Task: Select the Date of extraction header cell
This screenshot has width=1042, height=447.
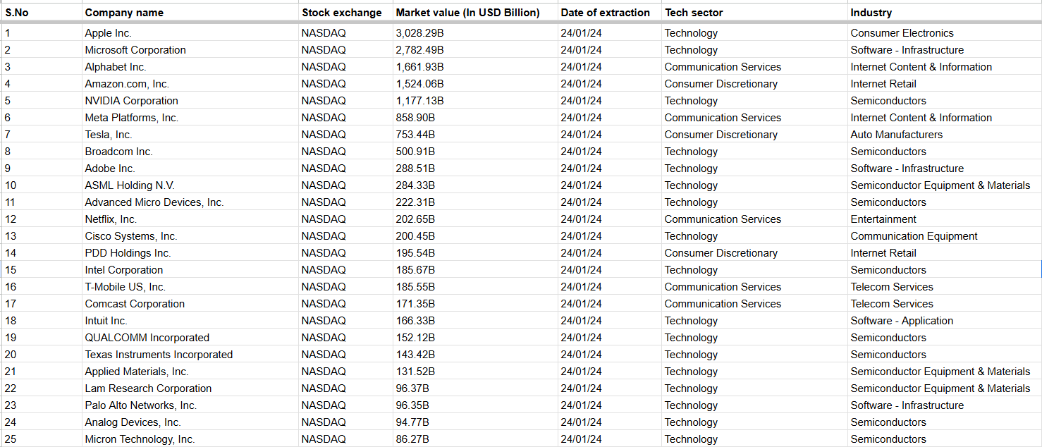Action: coord(609,12)
